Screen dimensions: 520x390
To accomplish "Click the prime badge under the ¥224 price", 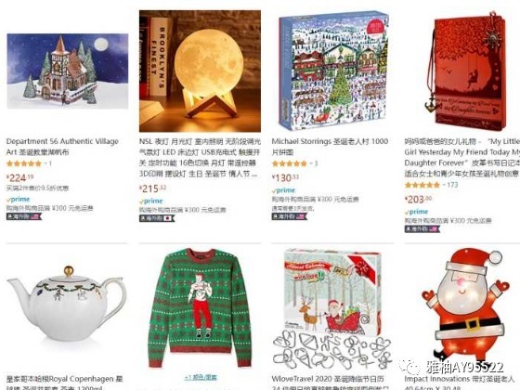I will tap(19, 200).
